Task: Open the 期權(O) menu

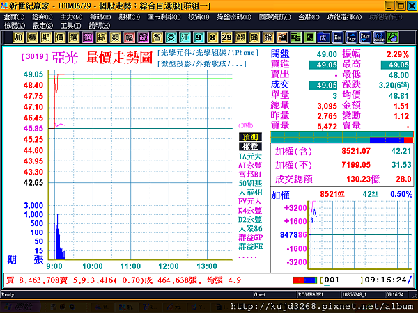Action: pyautogui.click(x=129, y=17)
